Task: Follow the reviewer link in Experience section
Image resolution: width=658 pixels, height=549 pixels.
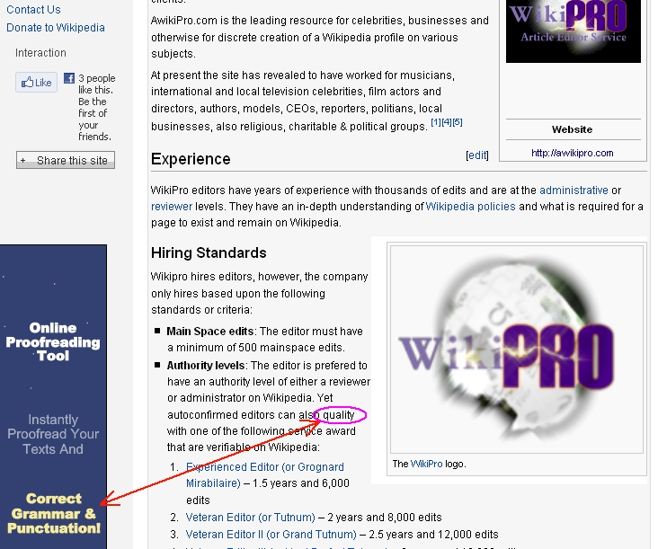Action: coord(172,207)
